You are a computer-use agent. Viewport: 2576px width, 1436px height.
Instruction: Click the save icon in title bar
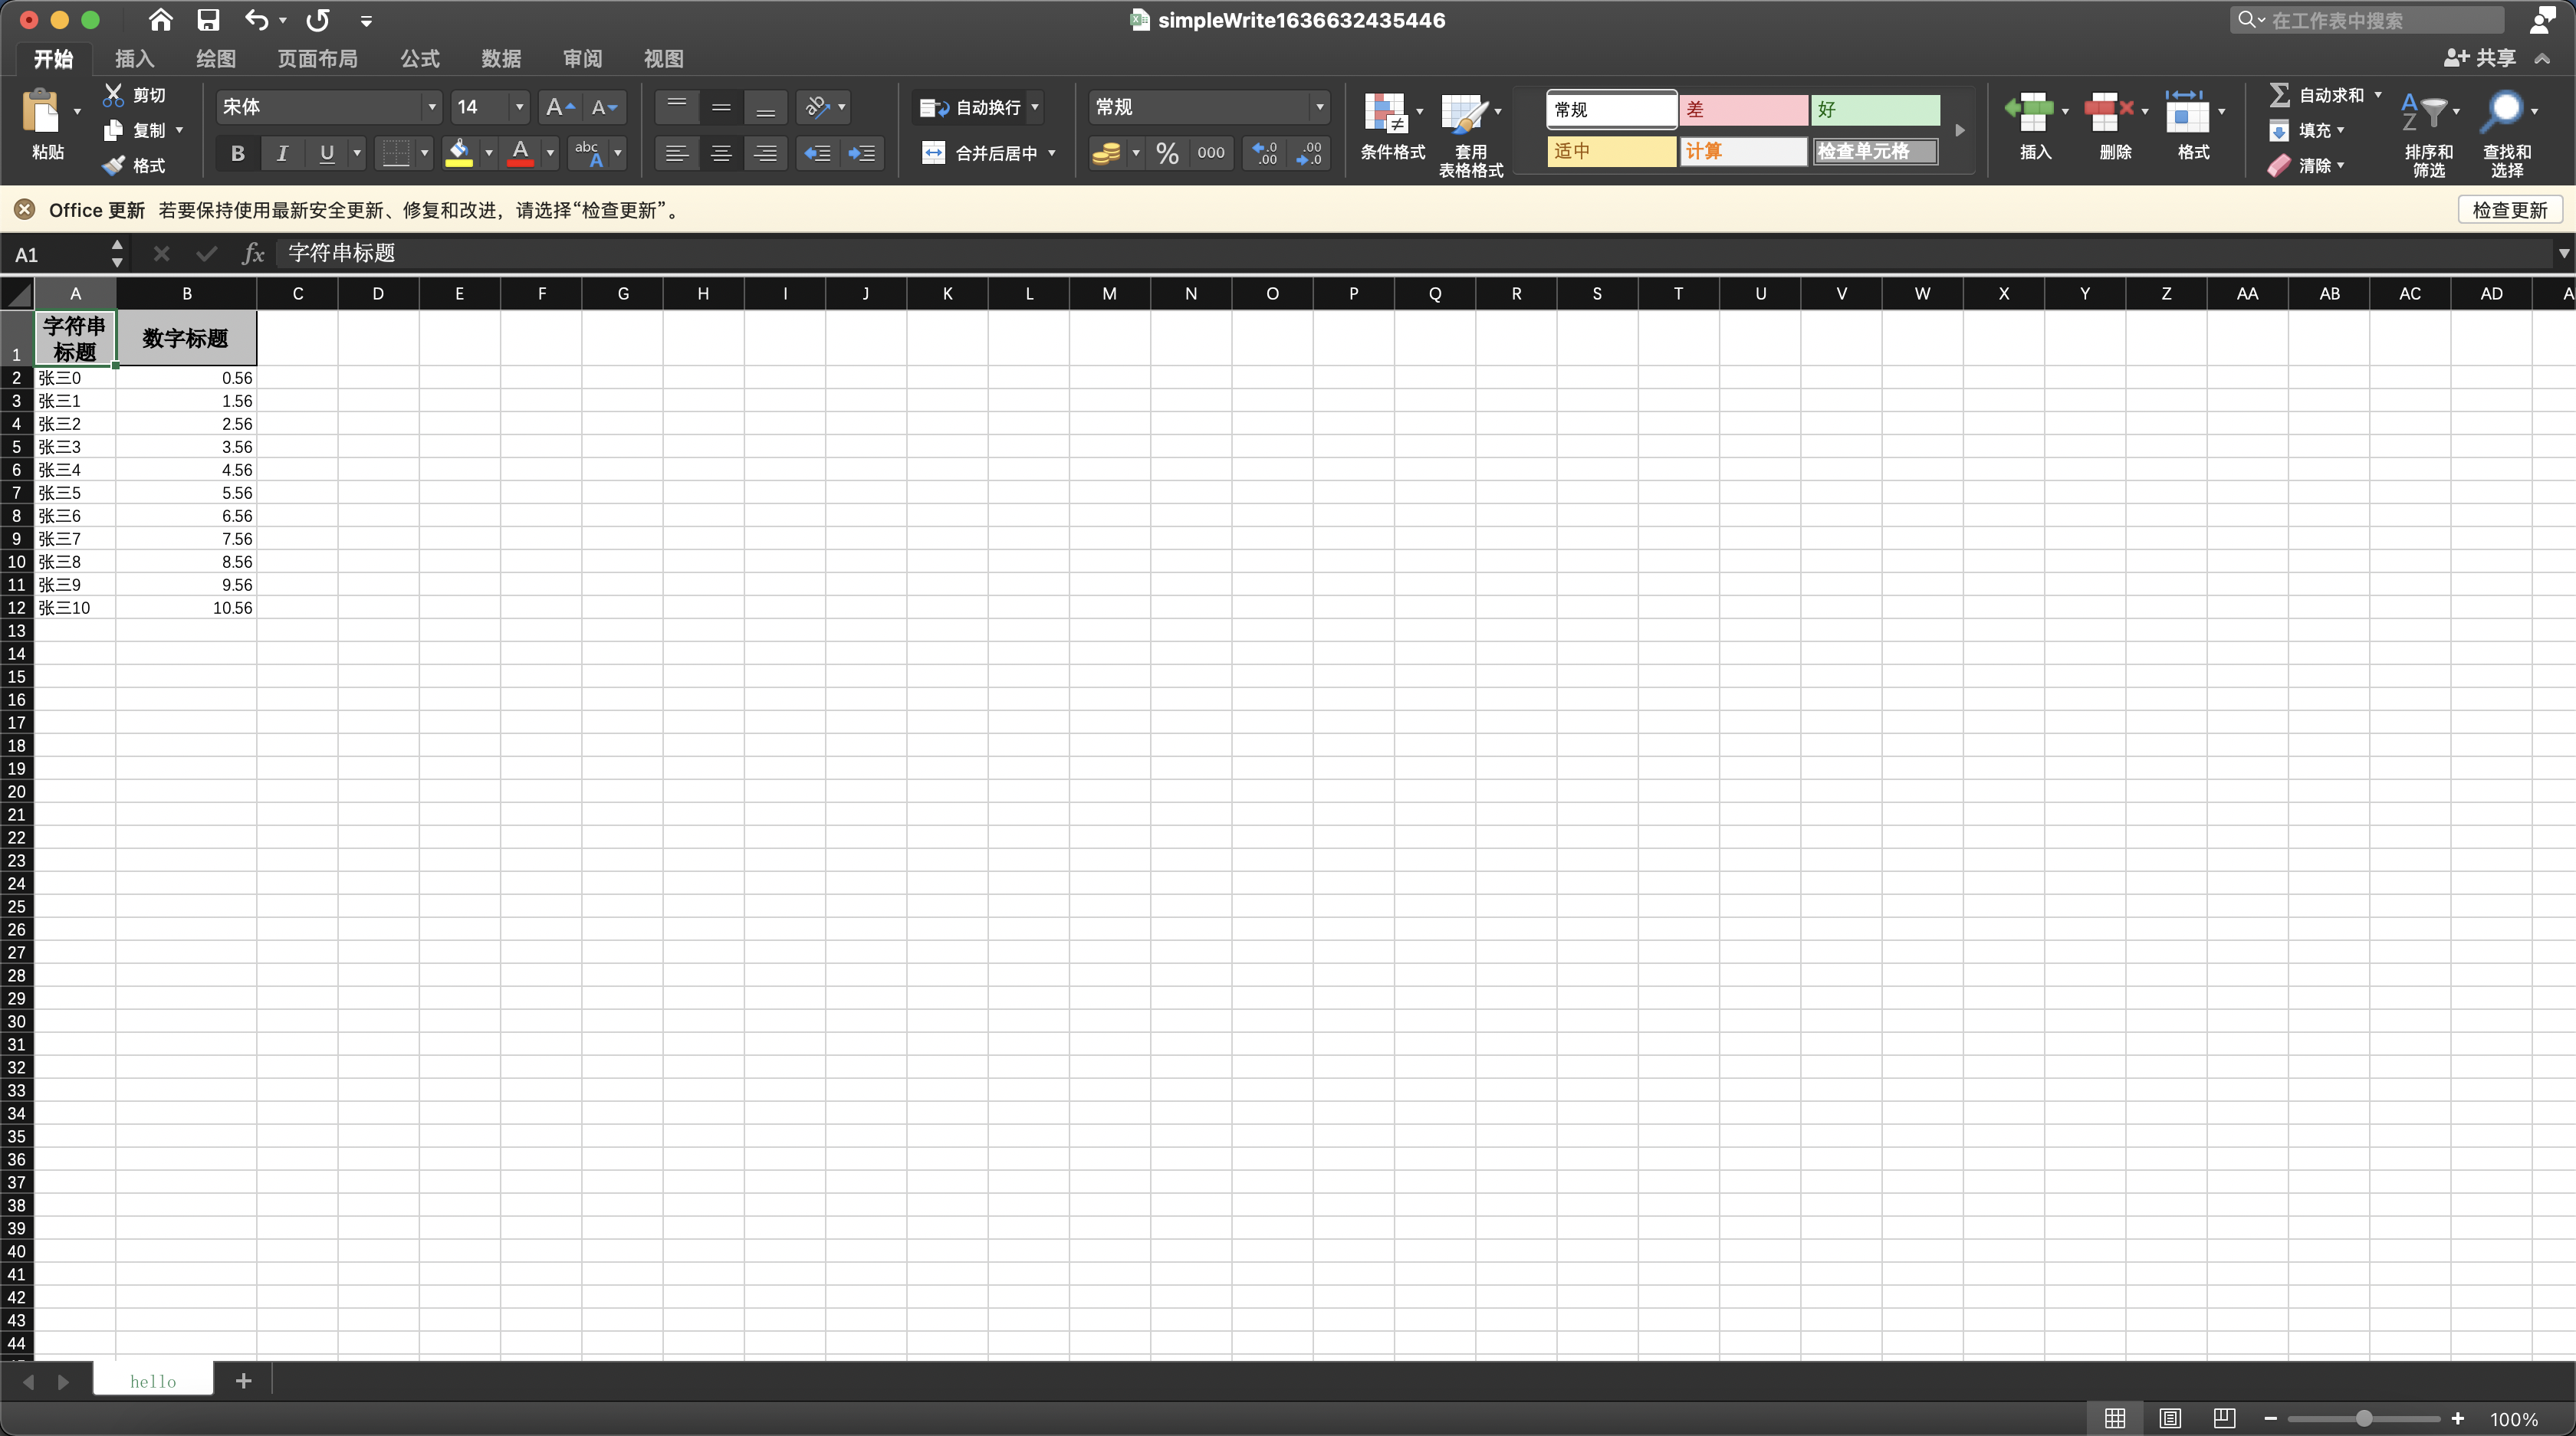pyautogui.click(x=208, y=20)
